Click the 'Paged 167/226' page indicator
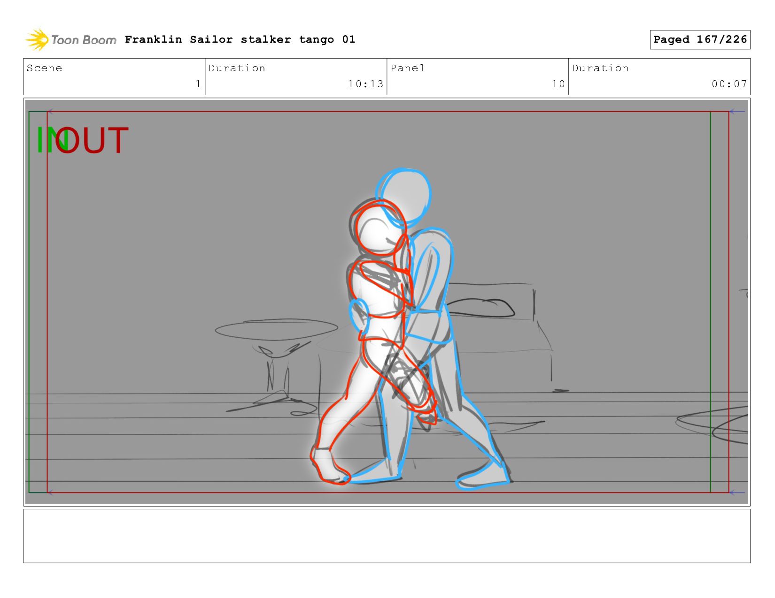The height and width of the screenshot is (598, 775). (x=700, y=39)
